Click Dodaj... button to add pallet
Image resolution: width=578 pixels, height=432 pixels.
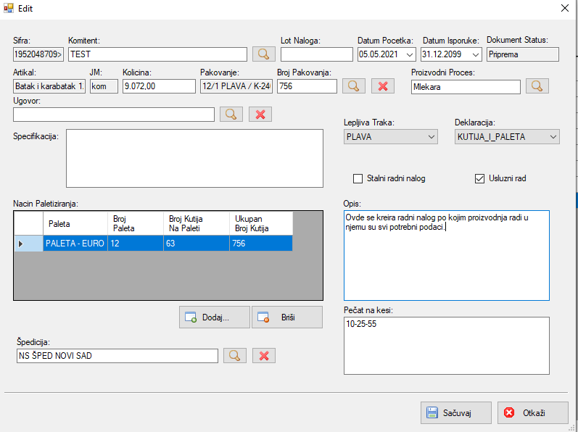pyautogui.click(x=215, y=317)
